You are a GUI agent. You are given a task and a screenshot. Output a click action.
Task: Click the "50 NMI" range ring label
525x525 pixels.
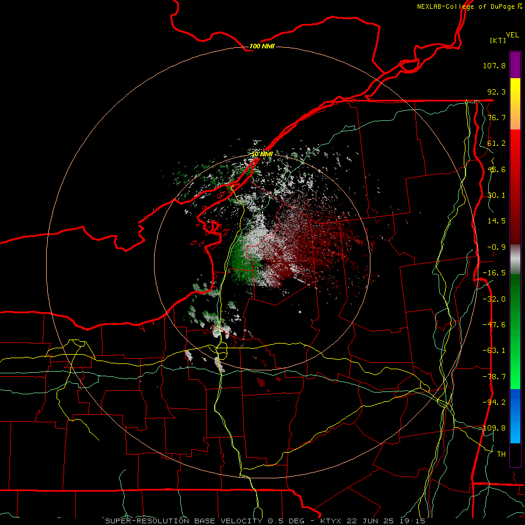(262, 154)
